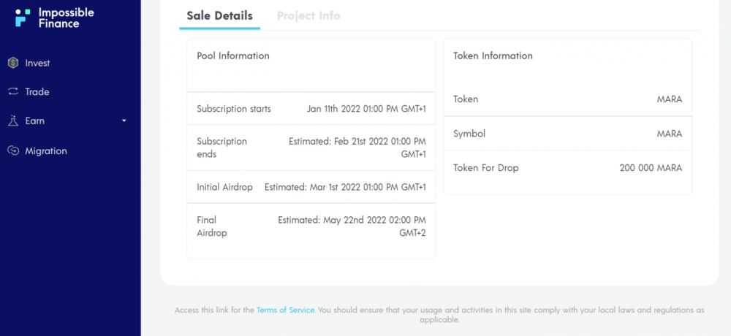
Task: Click the Trade swap arrows icon
Action: click(x=13, y=92)
